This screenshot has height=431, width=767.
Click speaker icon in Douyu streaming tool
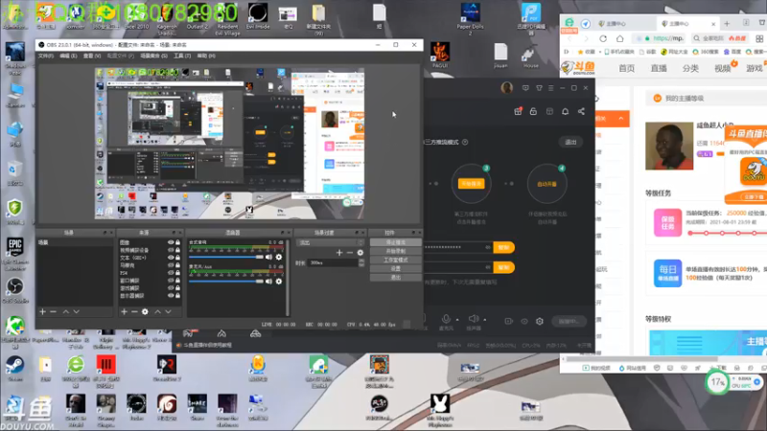473,319
